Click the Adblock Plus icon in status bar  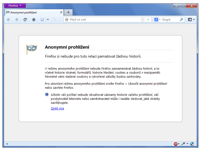tap(175, 144)
